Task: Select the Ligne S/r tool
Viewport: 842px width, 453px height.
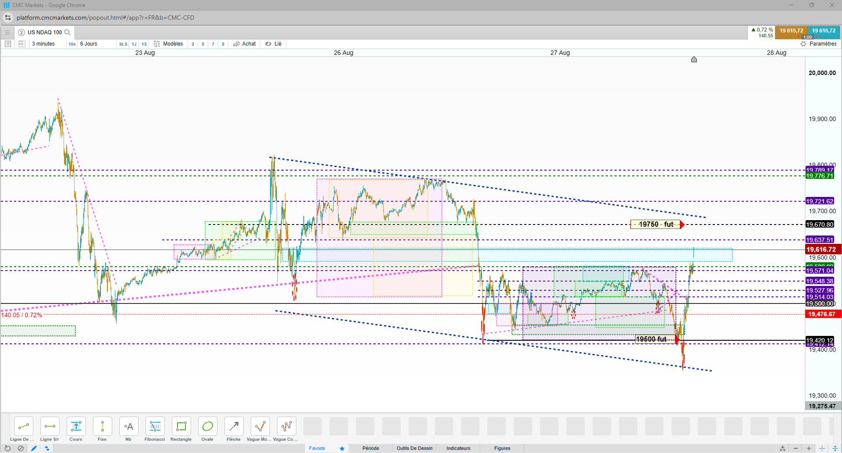Action: pos(50,429)
